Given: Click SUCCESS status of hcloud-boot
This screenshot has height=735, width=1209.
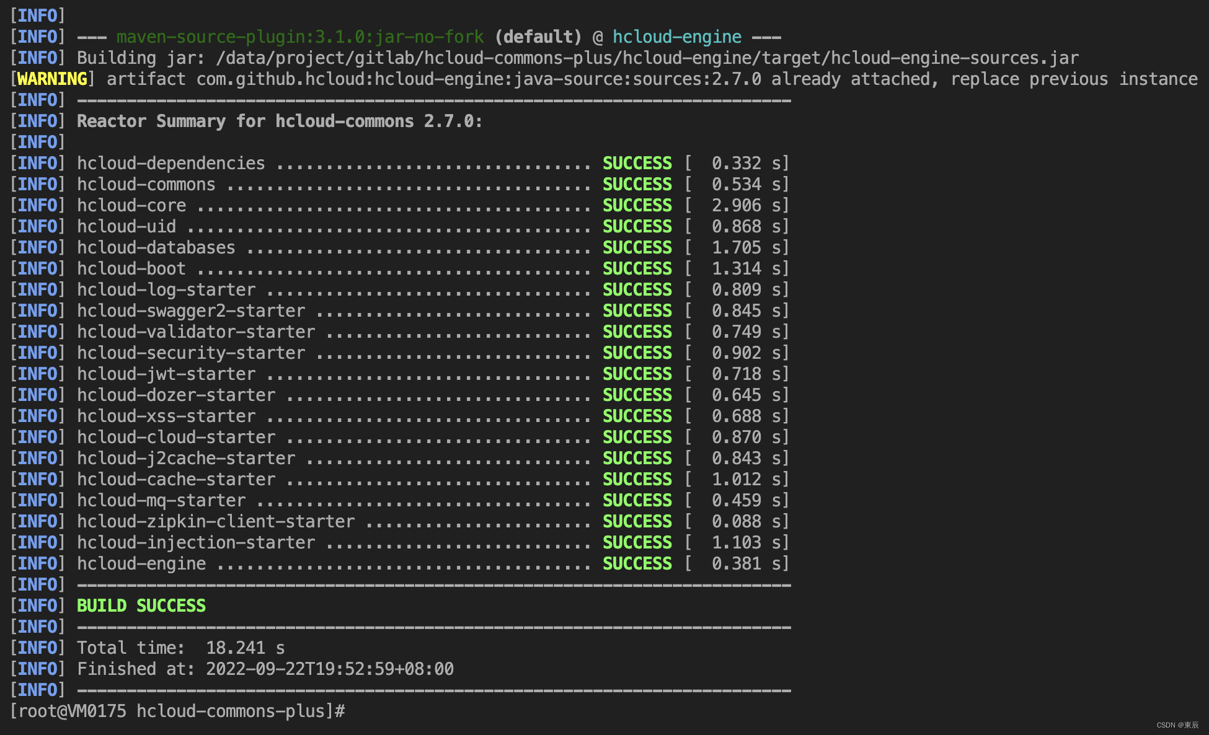Looking at the screenshot, I should pos(637,268).
